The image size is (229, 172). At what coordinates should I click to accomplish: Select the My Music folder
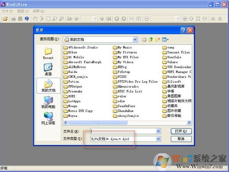pos(122,48)
